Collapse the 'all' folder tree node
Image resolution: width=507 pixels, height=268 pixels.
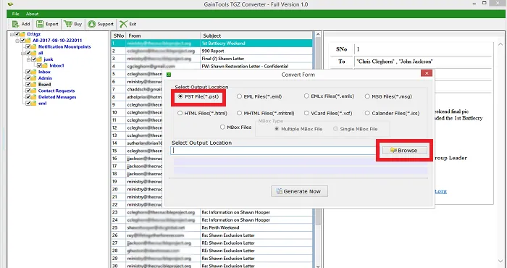(x=23, y=53)
